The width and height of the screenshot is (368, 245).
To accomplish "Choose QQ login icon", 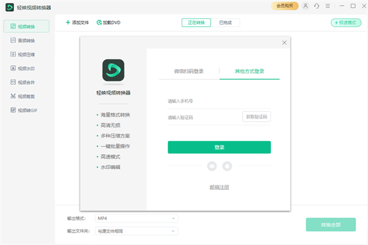I will 227,166.
